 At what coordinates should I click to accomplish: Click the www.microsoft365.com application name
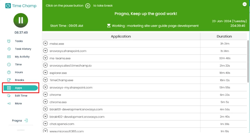(x=66, y=131)
